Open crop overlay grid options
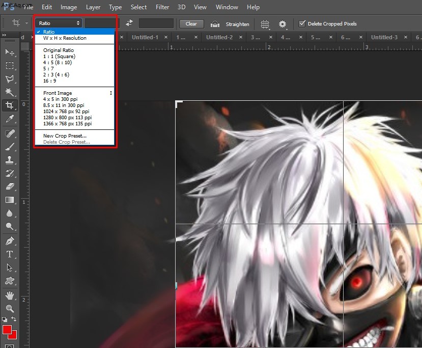Image resolution: width=422 pixels, height=348 pixels. tap(265, 24)
